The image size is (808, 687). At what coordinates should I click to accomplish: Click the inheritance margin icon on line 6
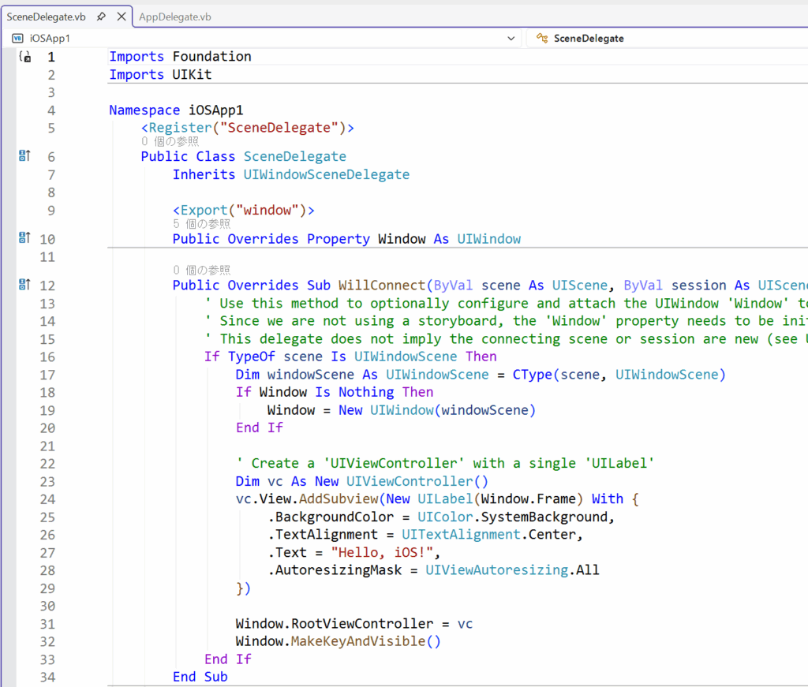tap(24, 156)
